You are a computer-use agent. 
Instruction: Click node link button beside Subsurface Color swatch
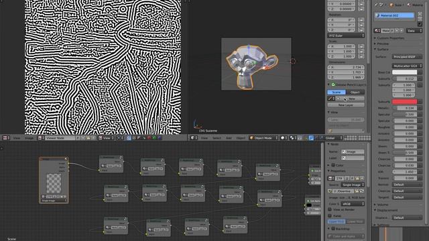pos(420,102)
